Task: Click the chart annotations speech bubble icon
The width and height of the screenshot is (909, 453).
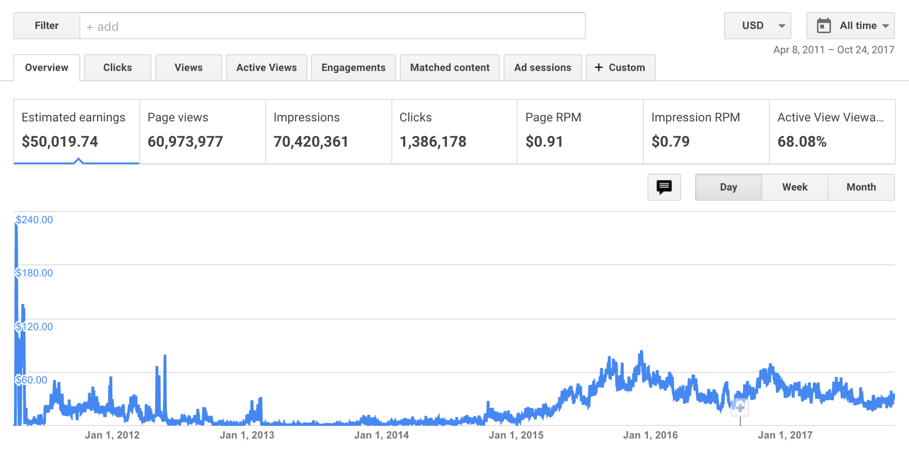Action: (664, 187)
